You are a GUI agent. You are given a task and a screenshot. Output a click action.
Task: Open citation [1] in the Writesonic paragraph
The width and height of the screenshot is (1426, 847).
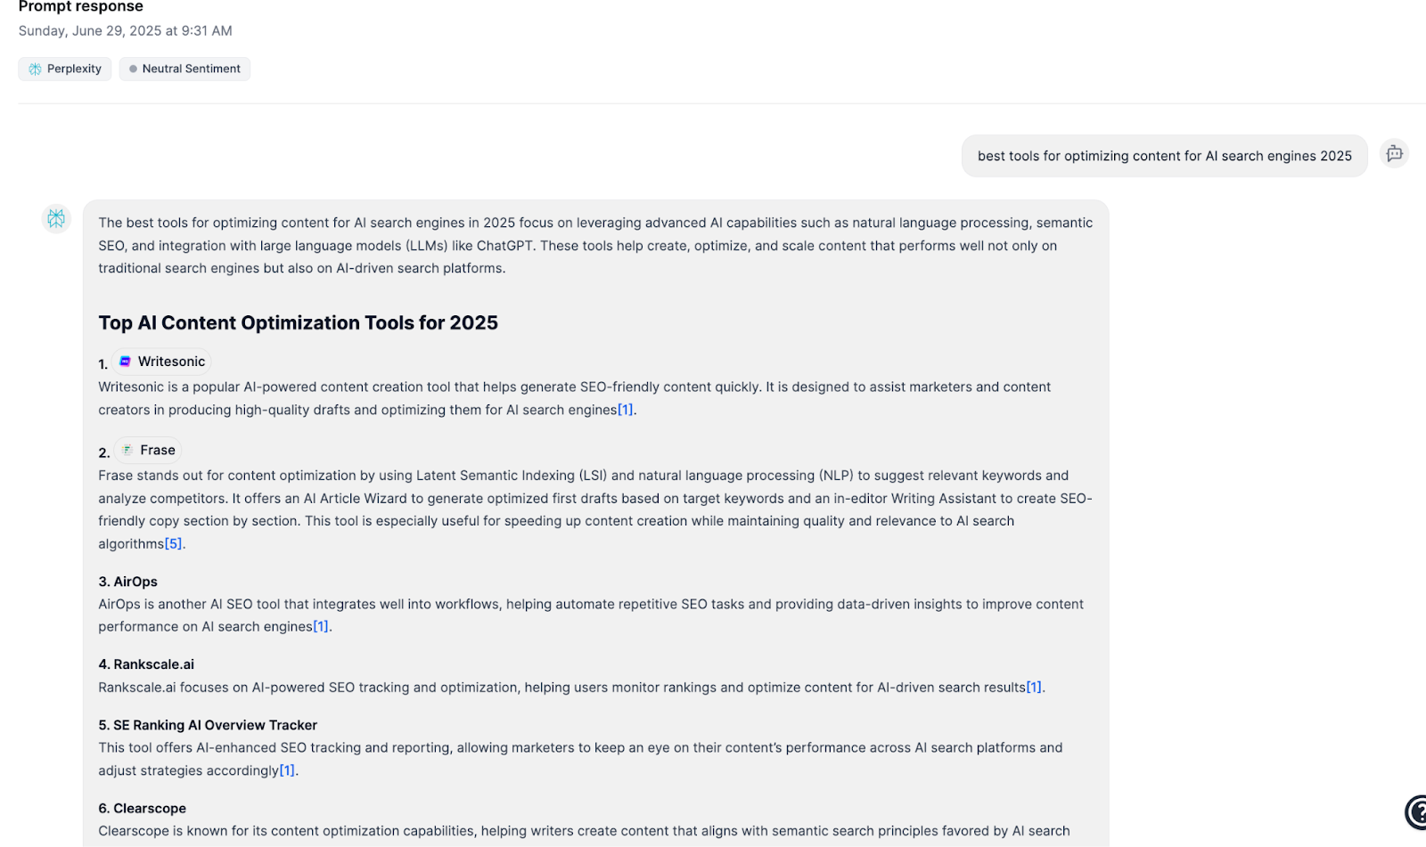(626, 410)
